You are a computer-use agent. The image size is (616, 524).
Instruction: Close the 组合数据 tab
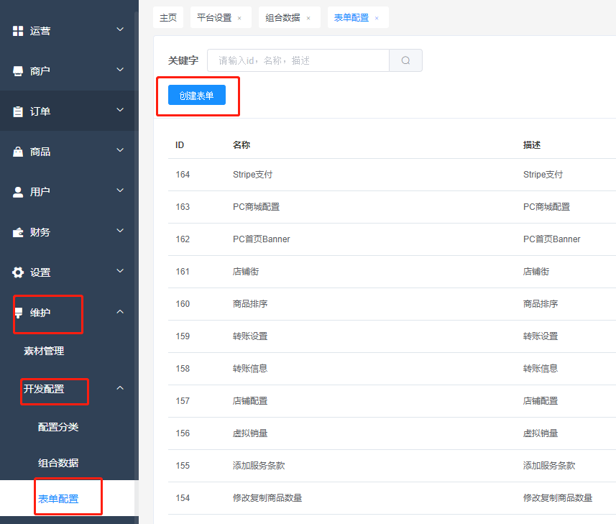tap(308, 18)
